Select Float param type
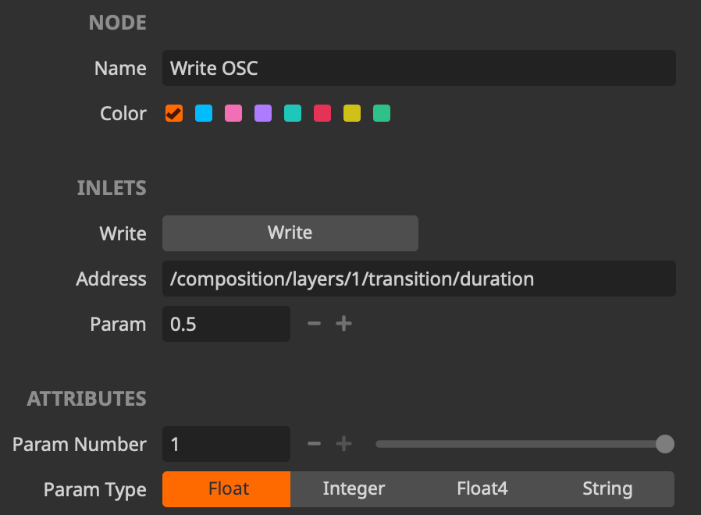 [226, 489]
